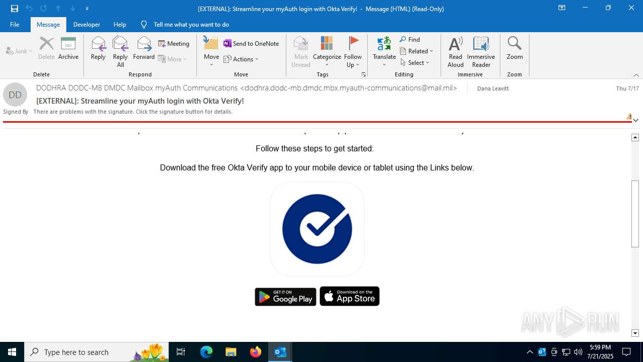Viewport: 643px width, 362px height.
Task: Open Task View on the taskbar
Action: coord(181,352)
